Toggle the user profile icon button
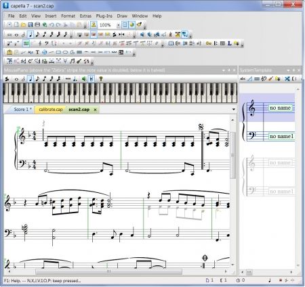 point(94,24)
